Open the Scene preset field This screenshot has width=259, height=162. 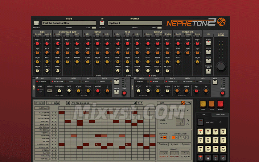click(x=68, y=23)
